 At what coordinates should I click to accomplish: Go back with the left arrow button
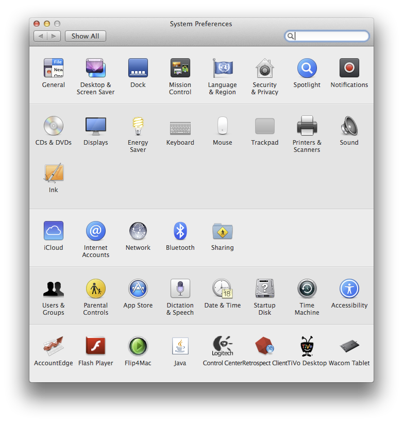pyautogui.click(x=41, y=36)
